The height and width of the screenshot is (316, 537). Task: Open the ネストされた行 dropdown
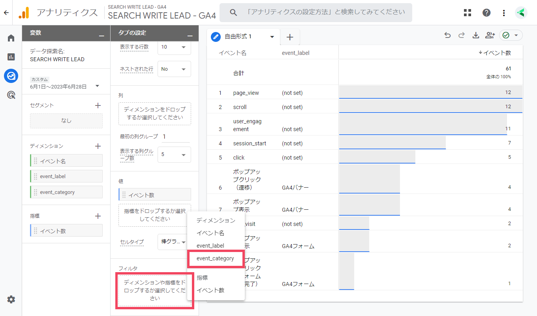click(x=174, y=69)
